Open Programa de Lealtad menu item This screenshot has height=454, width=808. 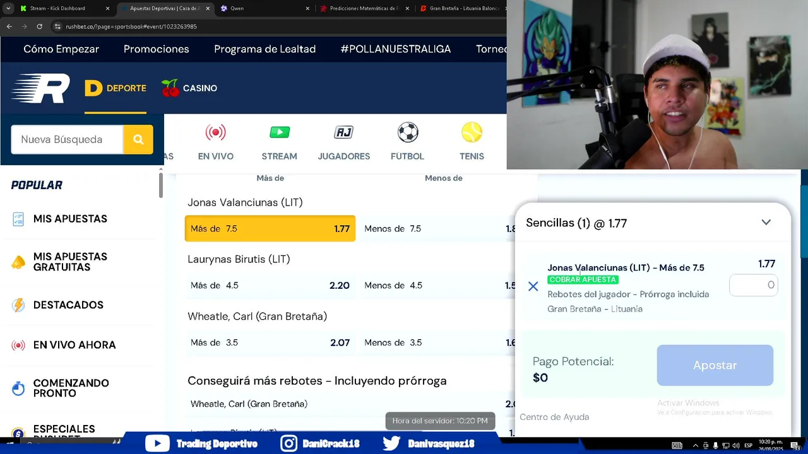[x=264, y=49]
